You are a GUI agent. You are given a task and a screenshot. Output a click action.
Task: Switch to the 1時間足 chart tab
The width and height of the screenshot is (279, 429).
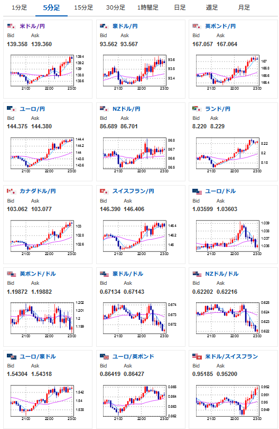[x=147, y=7]
